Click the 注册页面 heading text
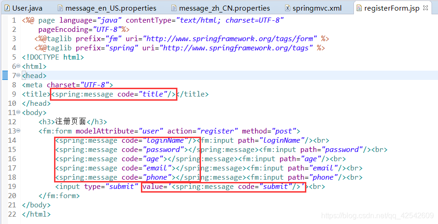 (71, 121)
